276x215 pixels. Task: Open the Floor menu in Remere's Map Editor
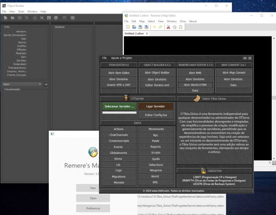pos(183,21)
